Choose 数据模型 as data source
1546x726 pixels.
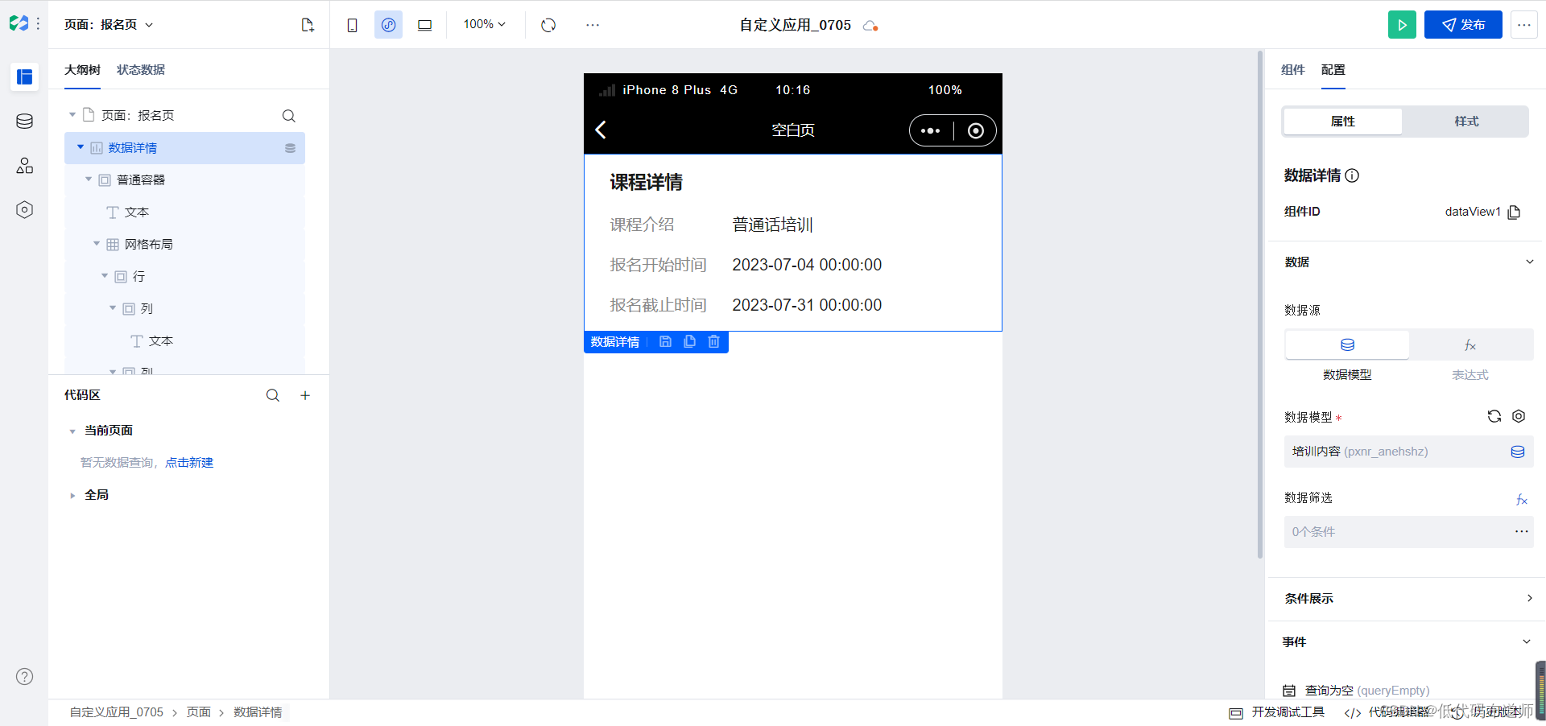pos(1347,345)
